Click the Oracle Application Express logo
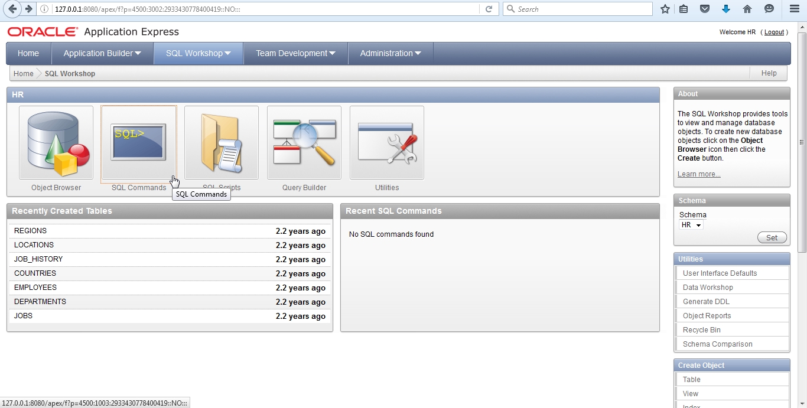807x408 pixels. click(93, 32)
